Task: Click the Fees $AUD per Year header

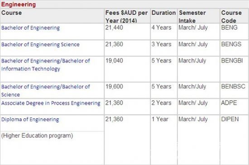Action: (x=127, y=16)
